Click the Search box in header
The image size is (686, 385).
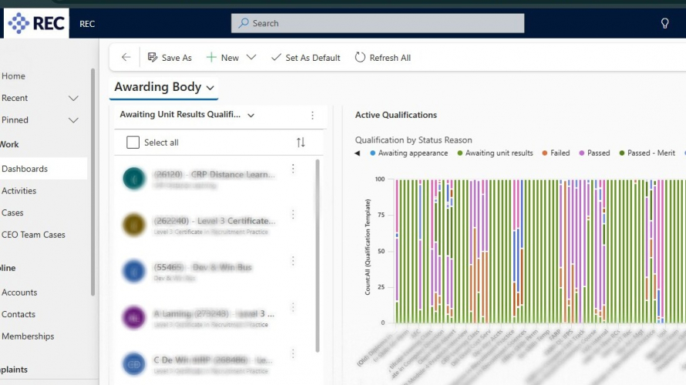click(378, 23)
